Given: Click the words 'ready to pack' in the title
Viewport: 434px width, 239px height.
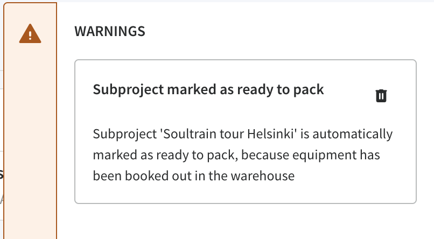Looking at the screenshot, I should pyautogui.click(x=281, y=90).
